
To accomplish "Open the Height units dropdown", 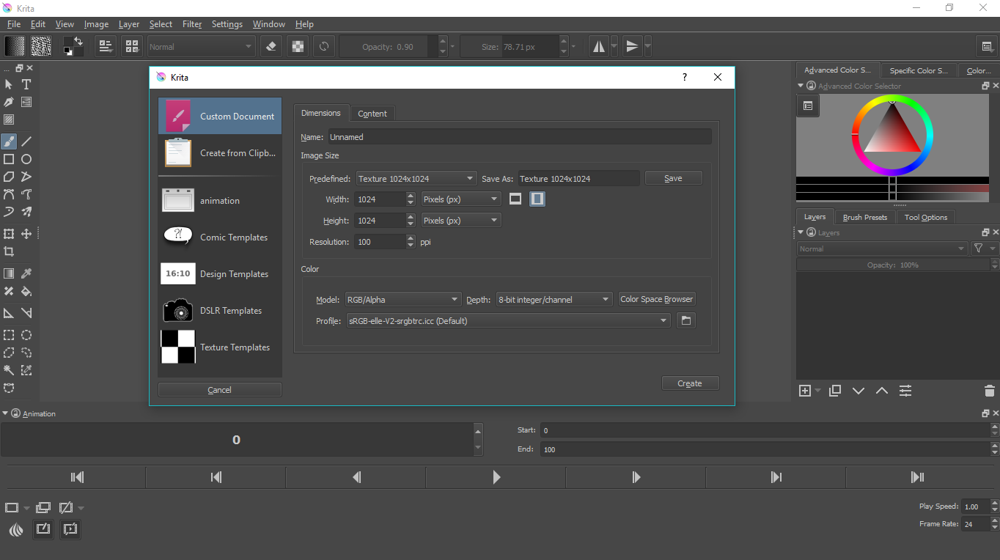I will 461,220.
